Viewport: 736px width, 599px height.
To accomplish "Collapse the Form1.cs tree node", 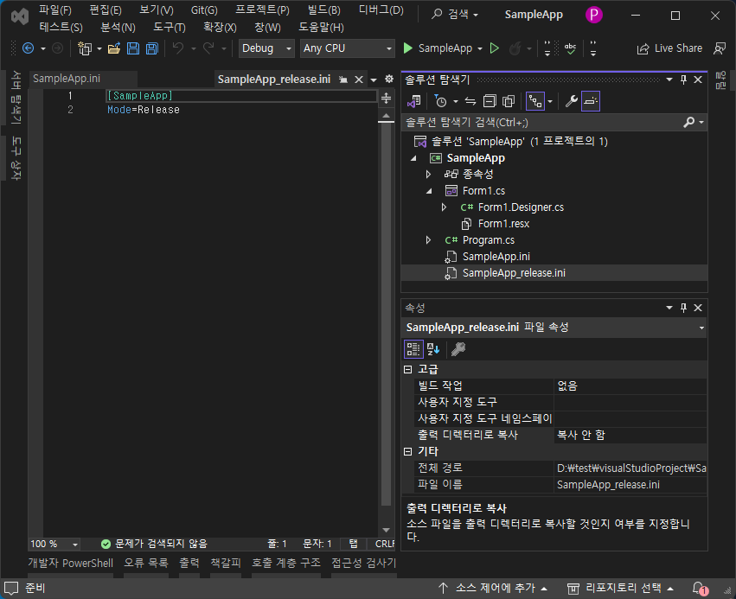I will (429, 191).
